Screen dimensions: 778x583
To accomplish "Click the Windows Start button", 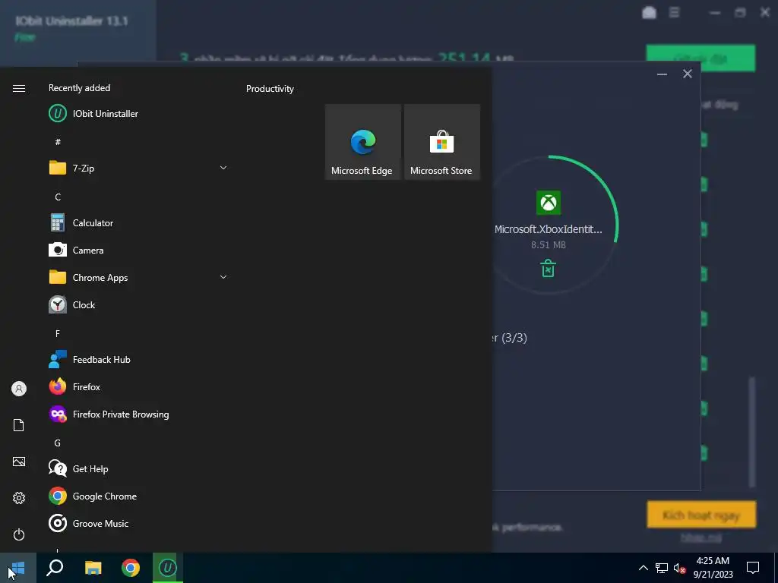I will click(18, 568).
